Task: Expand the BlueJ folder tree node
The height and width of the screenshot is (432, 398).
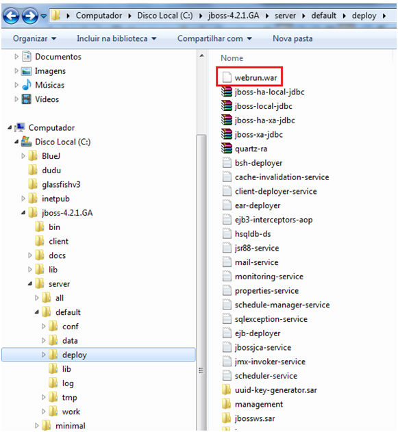Action: point(23,156)
